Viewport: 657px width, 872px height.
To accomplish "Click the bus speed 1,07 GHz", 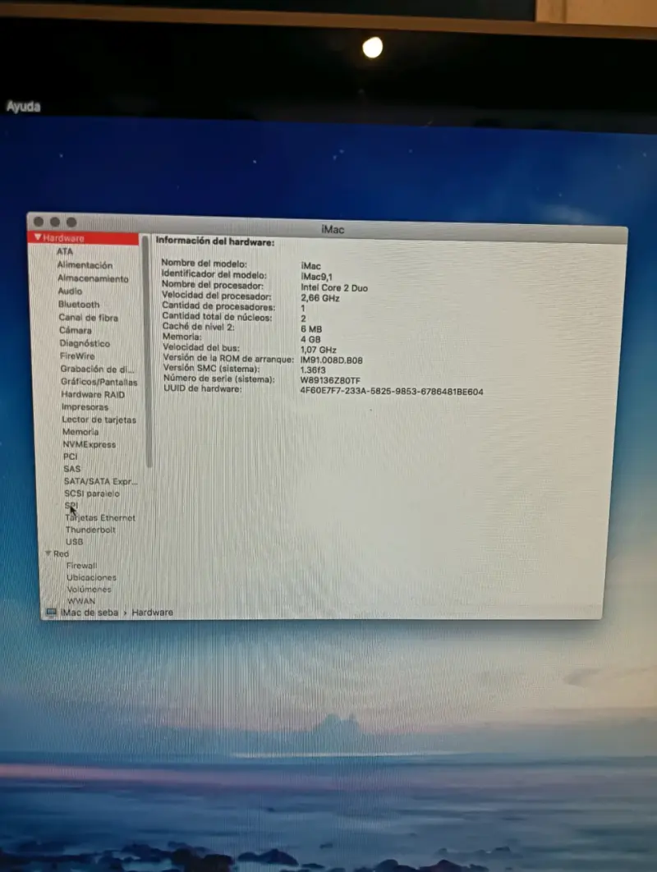I will coord(318,350).
